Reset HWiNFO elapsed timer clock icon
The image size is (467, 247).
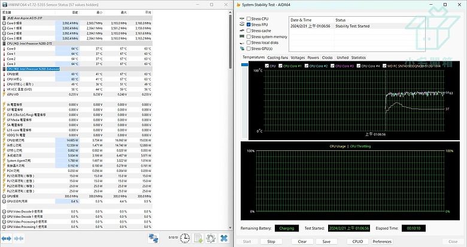pyautogui.click(x=185, y=238)
